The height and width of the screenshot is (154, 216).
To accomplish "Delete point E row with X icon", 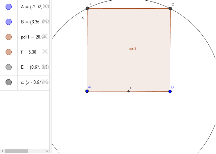I will click(45, 67).
